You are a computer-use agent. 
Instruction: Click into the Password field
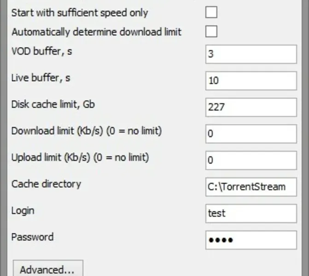(251, 240)
